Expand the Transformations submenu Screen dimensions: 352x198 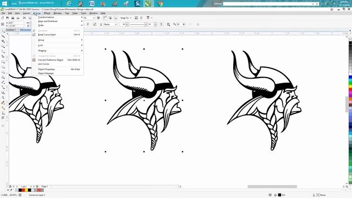[58, 17]
